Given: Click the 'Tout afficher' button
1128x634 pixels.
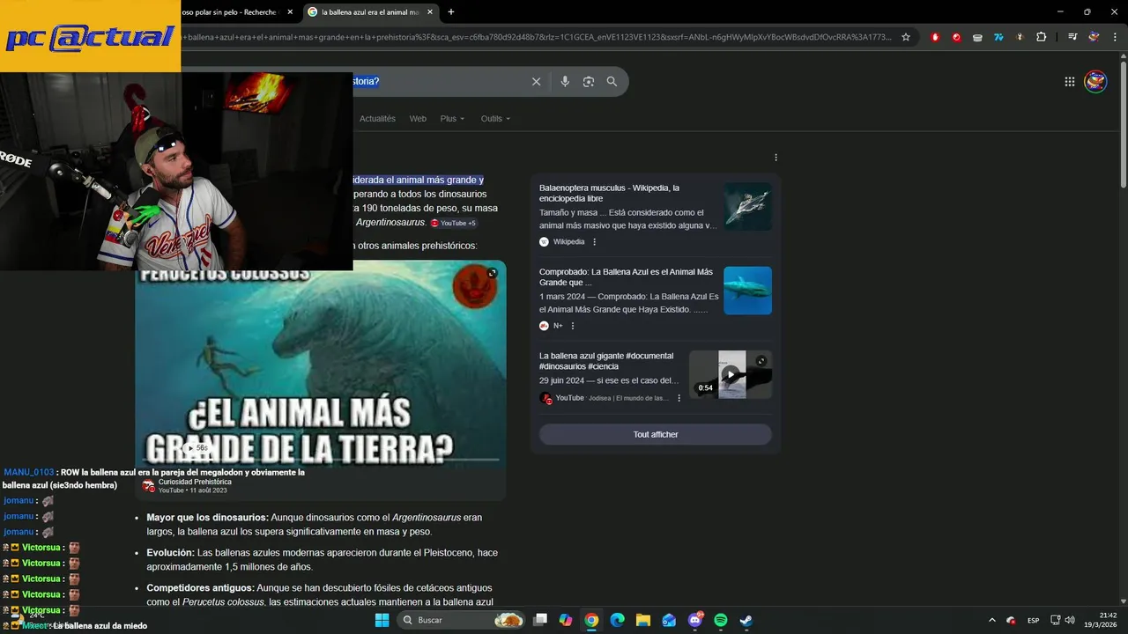Looking at the screenshot, I should [656, 434].
